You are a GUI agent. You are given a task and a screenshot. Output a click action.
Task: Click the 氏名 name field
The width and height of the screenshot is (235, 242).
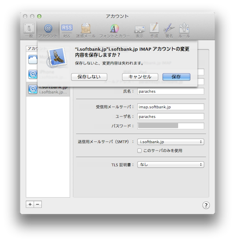click(x=171, y=92)
